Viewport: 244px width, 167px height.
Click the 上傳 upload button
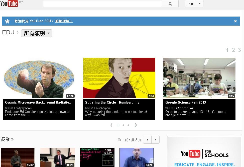click(x=190, y=4)
